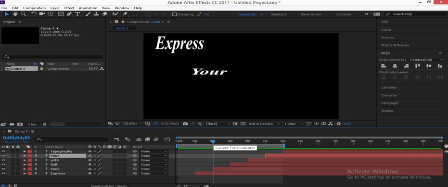Enable Motion Blur timeline icon

[156, 139]
